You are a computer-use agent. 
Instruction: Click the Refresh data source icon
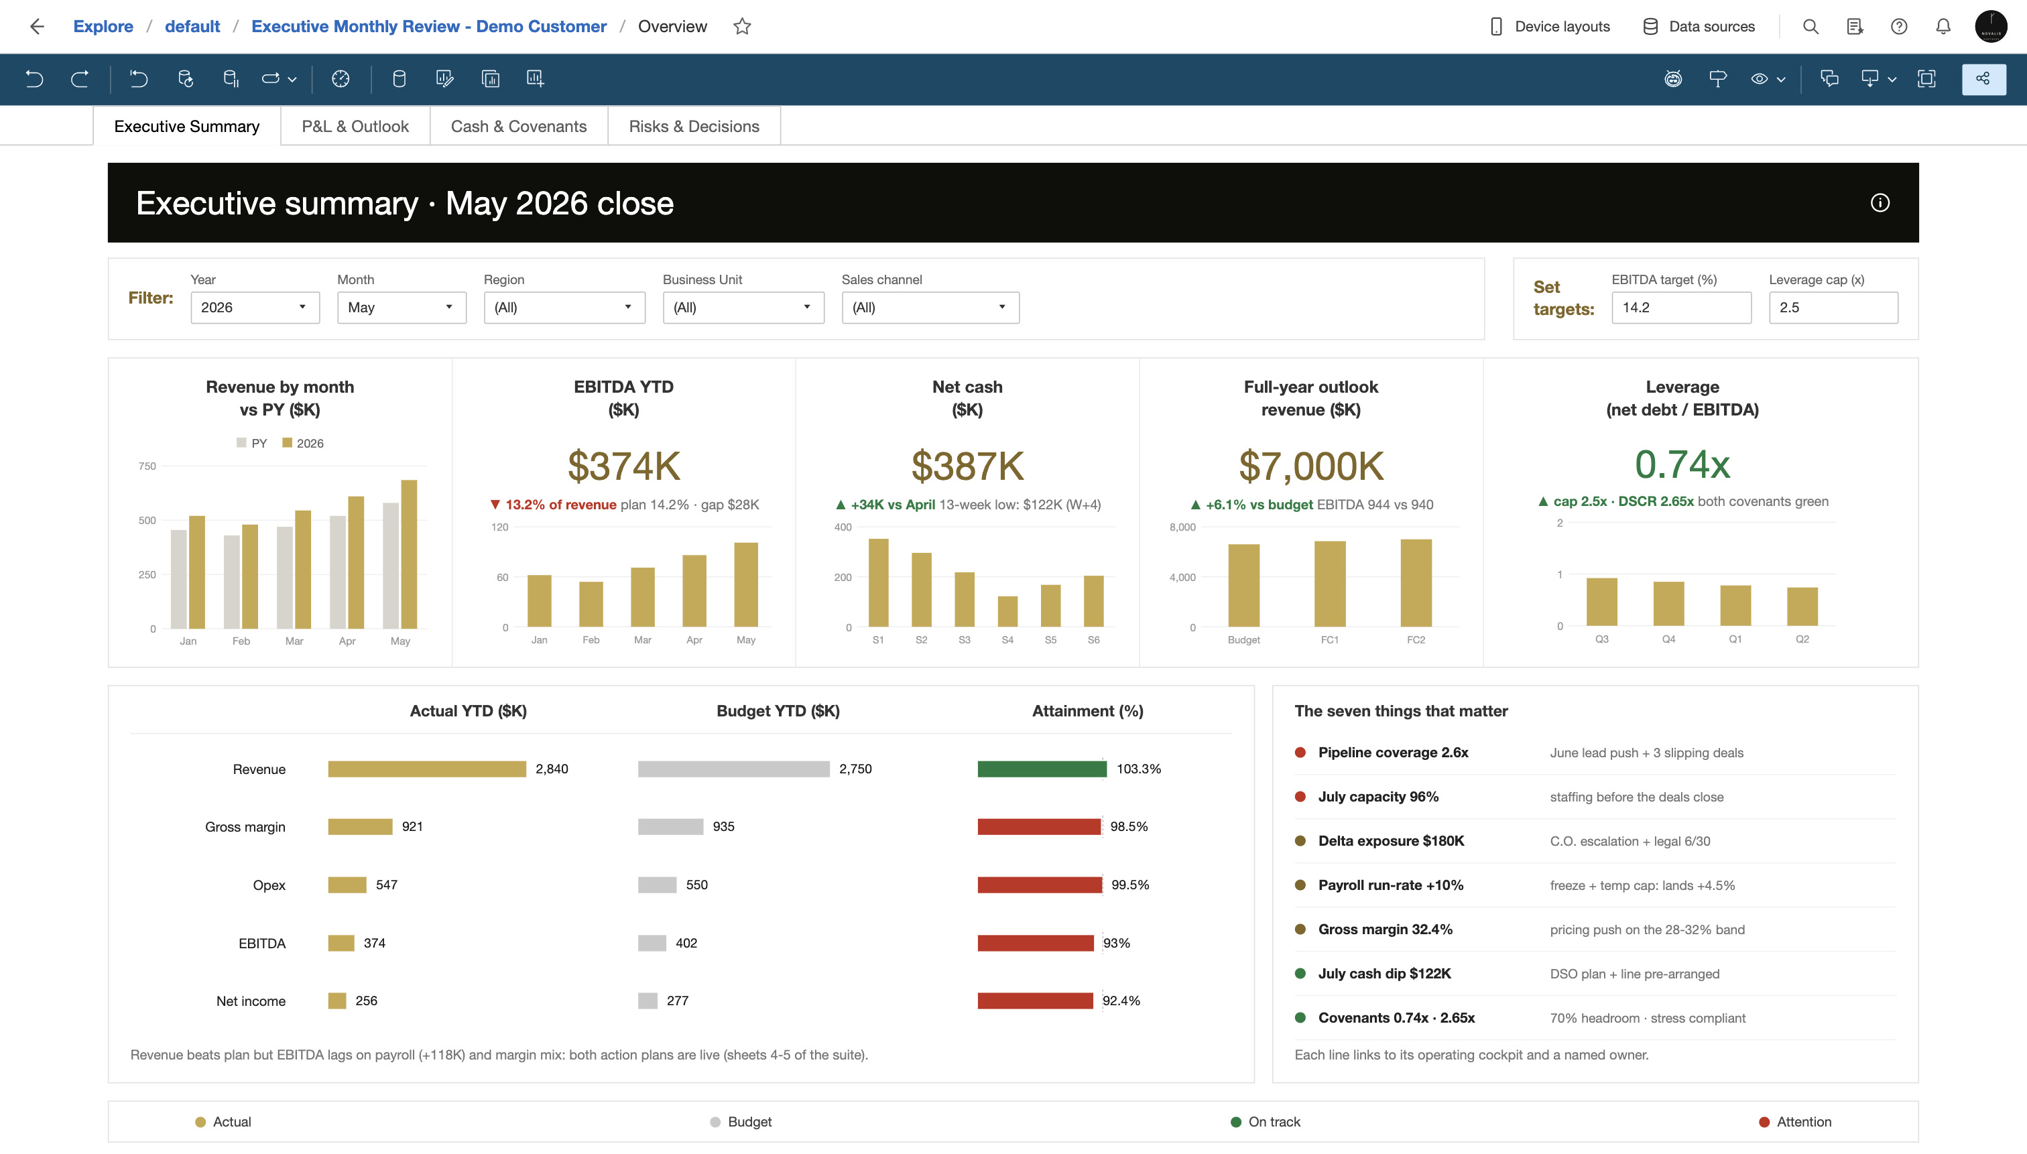point(186,78)
